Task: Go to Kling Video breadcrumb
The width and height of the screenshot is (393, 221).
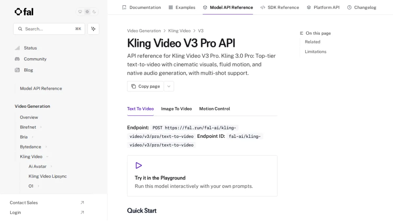Action: [x=179, y=31]
